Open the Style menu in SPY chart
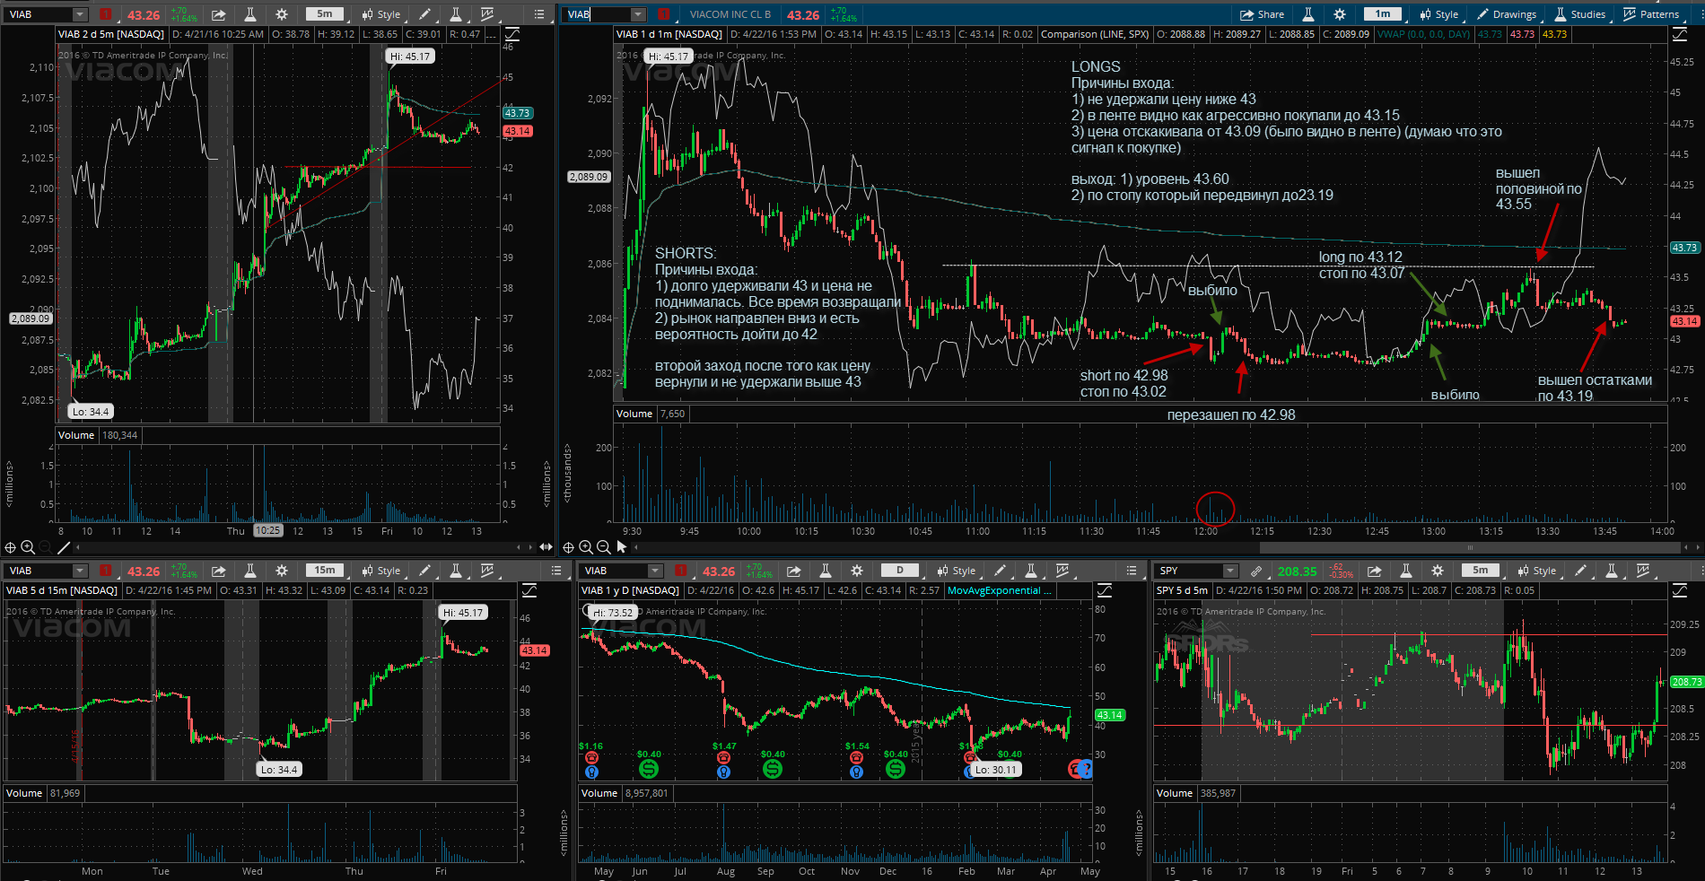 1536,571
